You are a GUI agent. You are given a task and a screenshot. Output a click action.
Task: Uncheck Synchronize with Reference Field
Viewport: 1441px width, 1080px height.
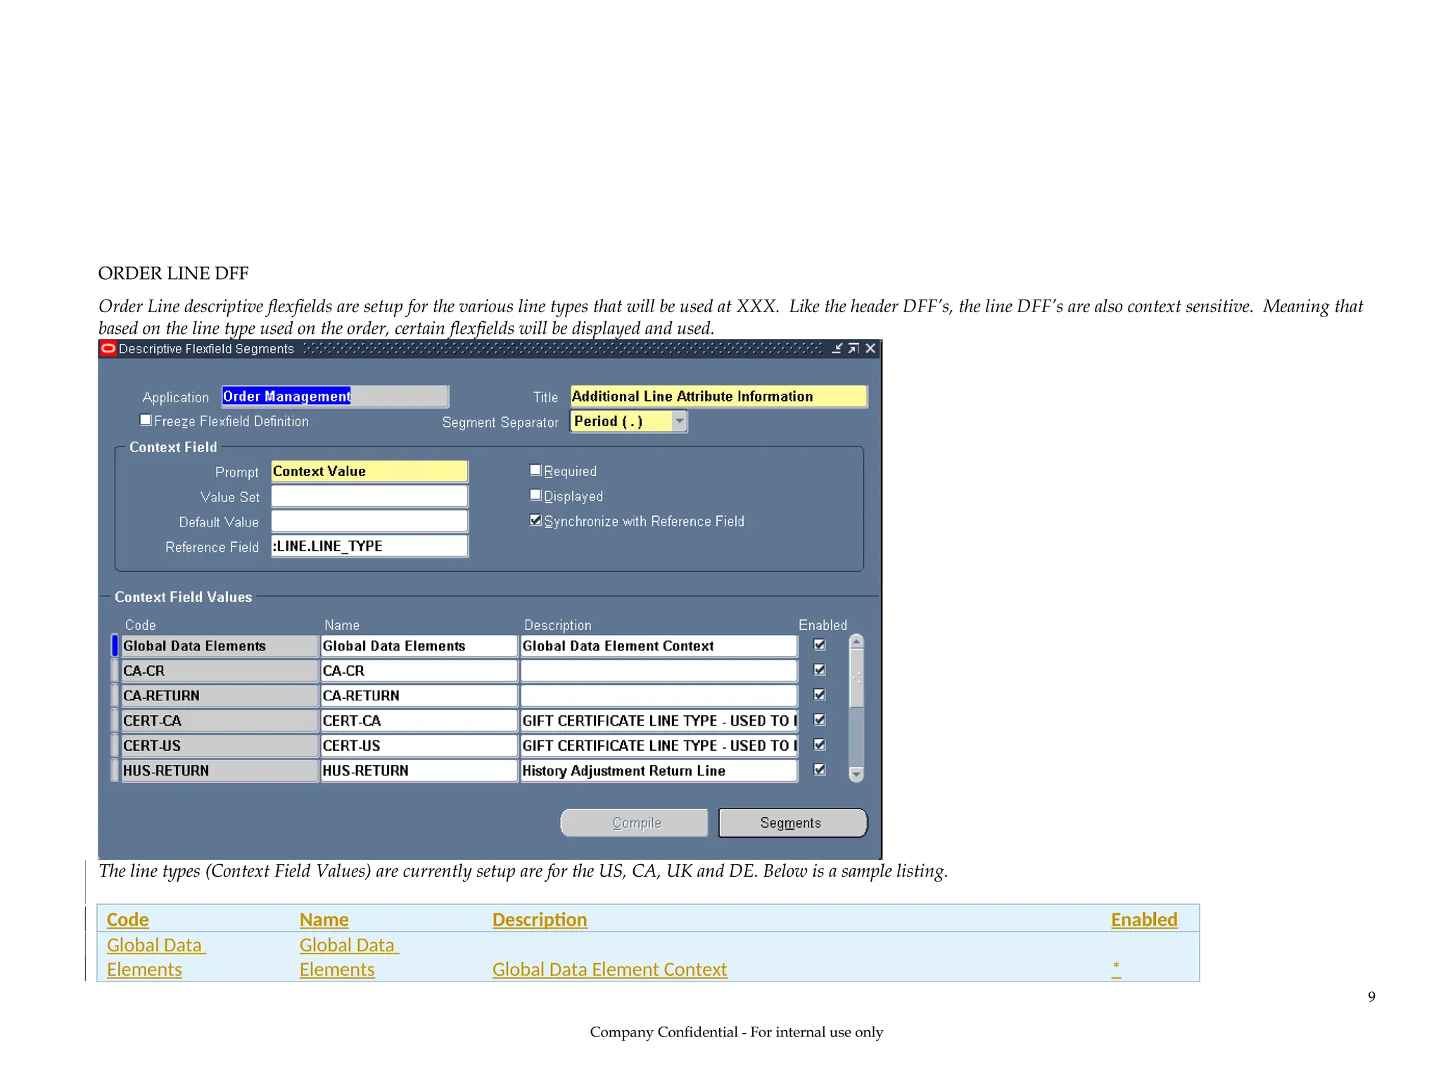[535, 520]
